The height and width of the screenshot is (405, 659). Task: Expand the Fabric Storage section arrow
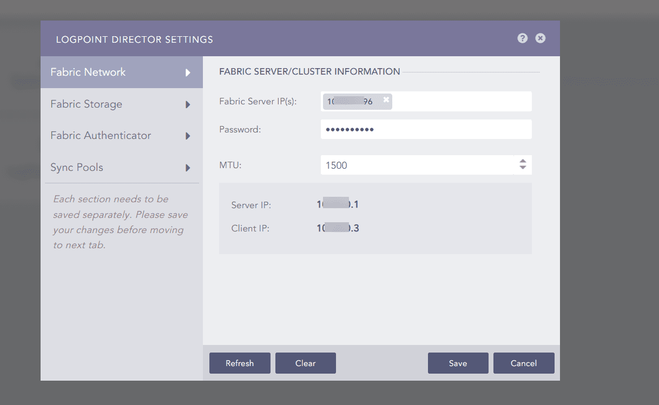[189, 104]
